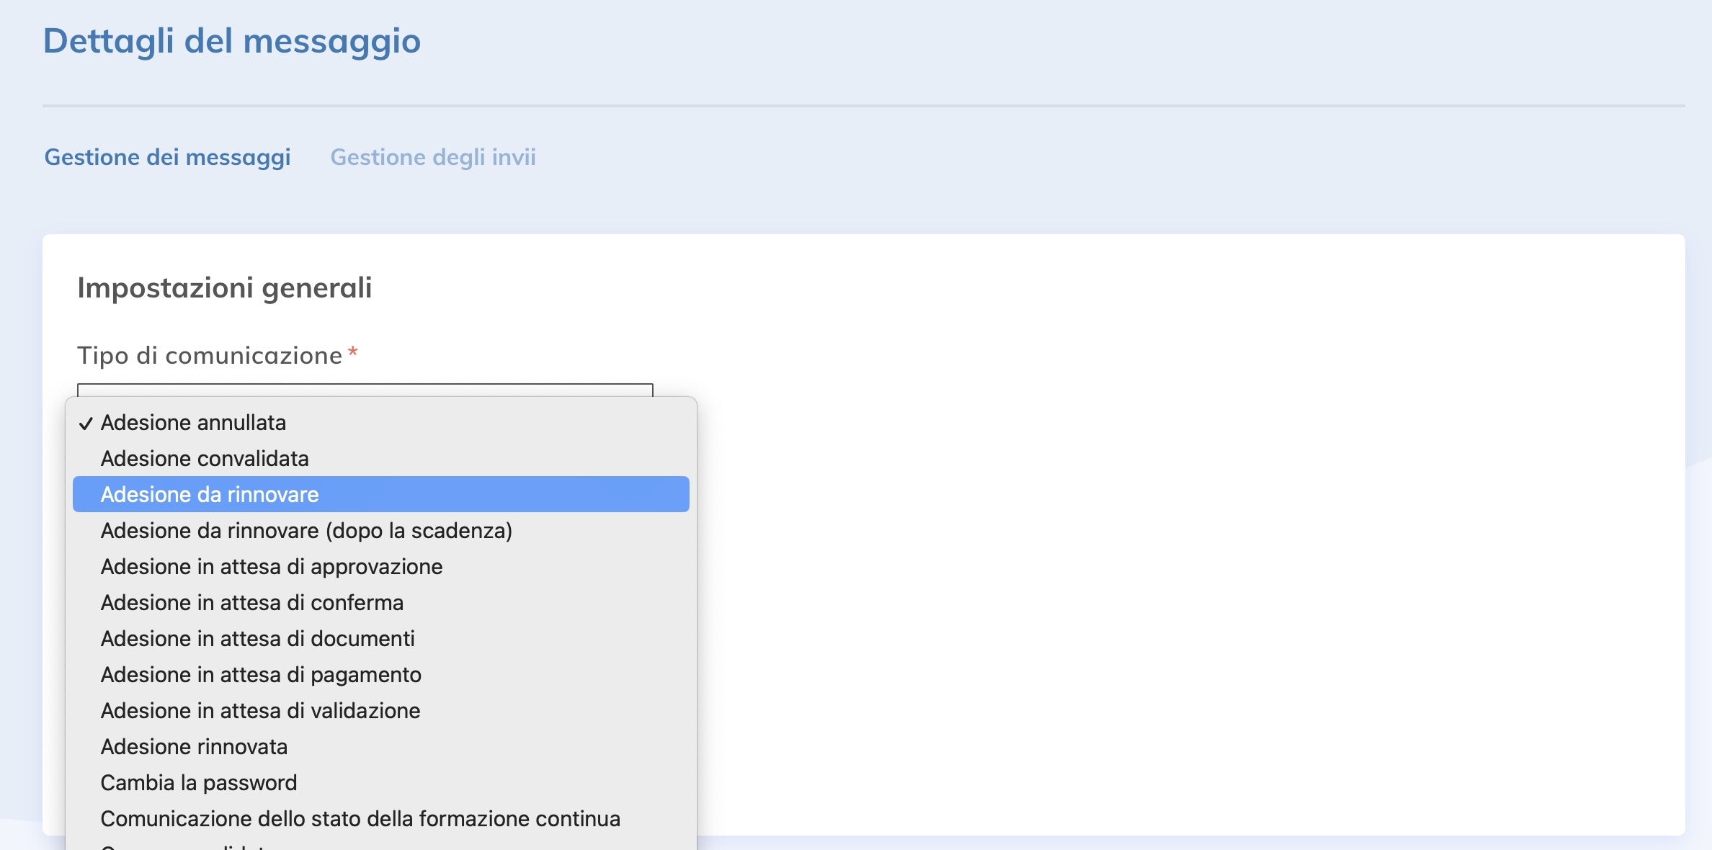Select the cut-off option below Comunicazione dello stato
The width and height of the screenshot is (1712, 850).
point(187,846)
